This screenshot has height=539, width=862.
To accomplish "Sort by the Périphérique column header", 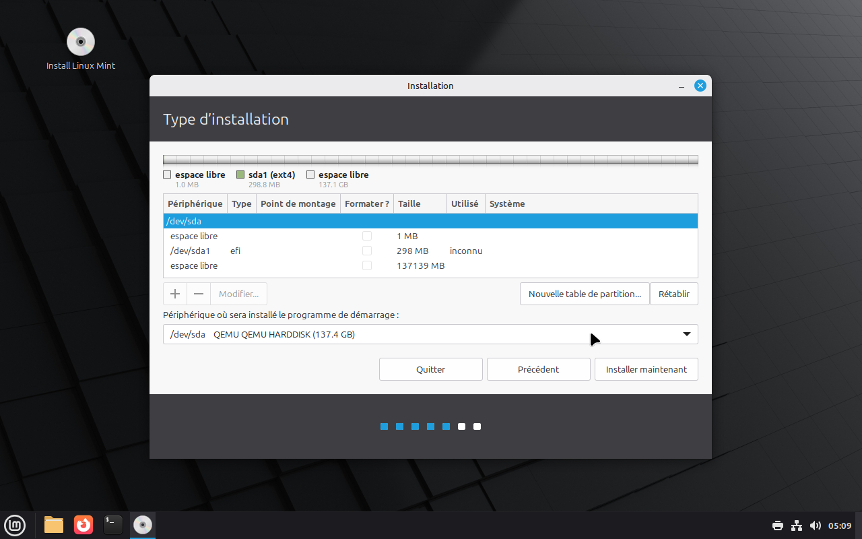I will point(195,203).
